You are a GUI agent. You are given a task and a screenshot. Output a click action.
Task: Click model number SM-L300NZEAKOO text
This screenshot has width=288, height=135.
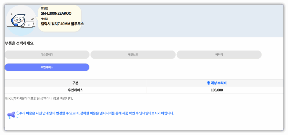click(x=56, y=13)
